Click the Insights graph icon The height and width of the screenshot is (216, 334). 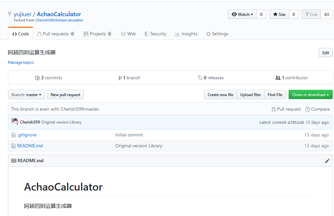click(178, 34)
